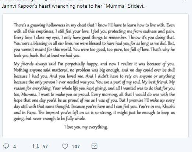
Task: Open the tweet options chevron at top right
Action: pyautogui.click(x=185, y=0)
